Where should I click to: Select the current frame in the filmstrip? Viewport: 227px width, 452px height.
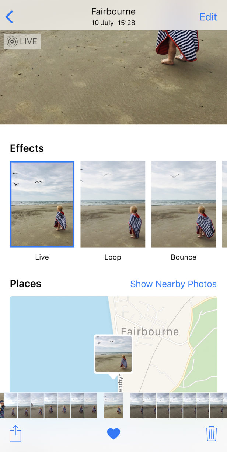pos(113,405)
